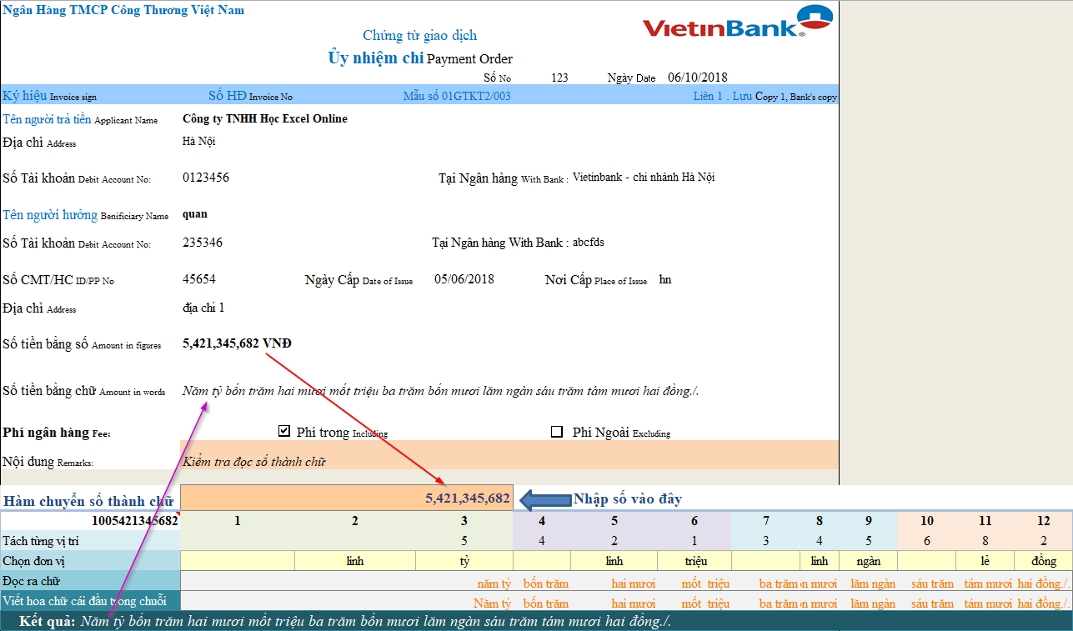The width and height of the screenshot is (1073, 631).
Task: Click the amount in figures '5,421,345,682 VNĐ'
Action: coord(237,343)
